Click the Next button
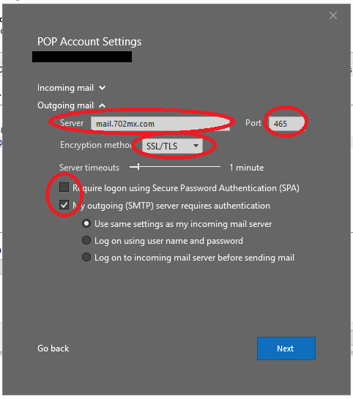The height and width of the screenshot is (399, 353). (286, 348)
